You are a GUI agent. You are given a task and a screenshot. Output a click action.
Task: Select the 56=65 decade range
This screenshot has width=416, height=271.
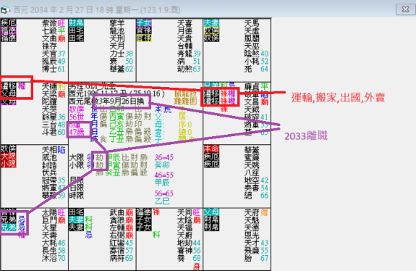click(164, 193)
